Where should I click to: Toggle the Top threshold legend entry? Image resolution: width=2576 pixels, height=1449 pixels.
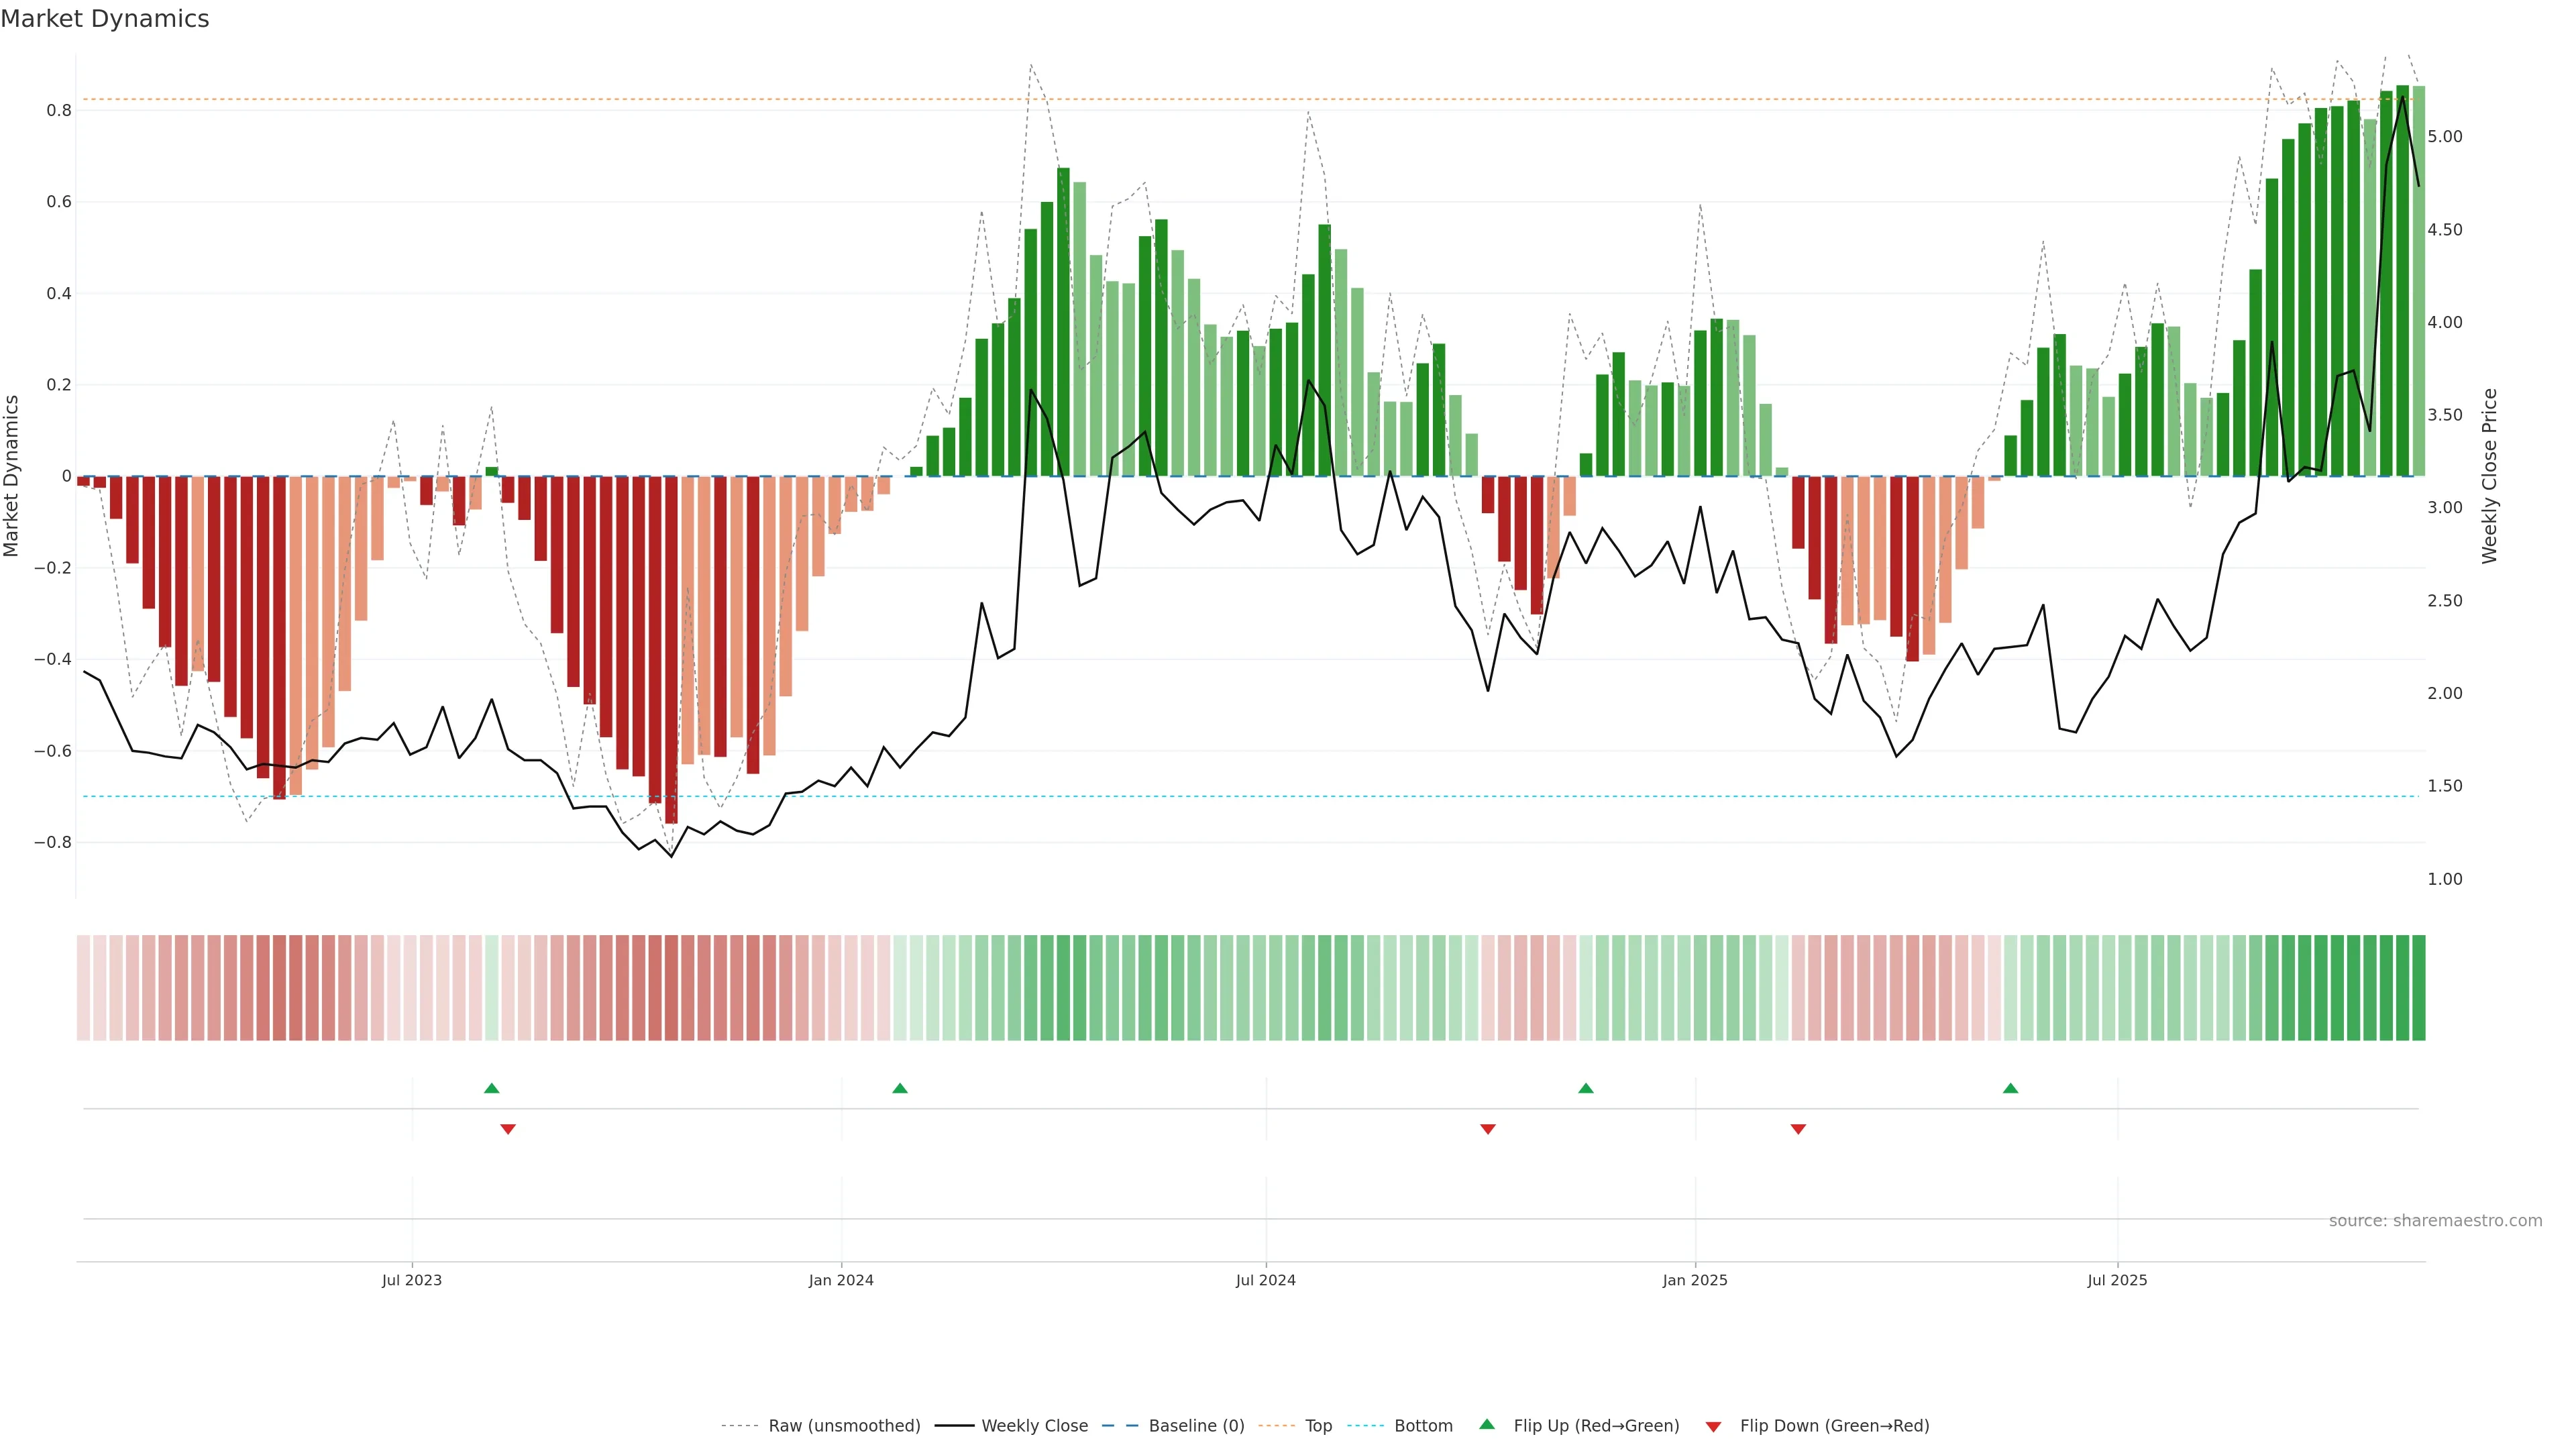point(1318,1426)
